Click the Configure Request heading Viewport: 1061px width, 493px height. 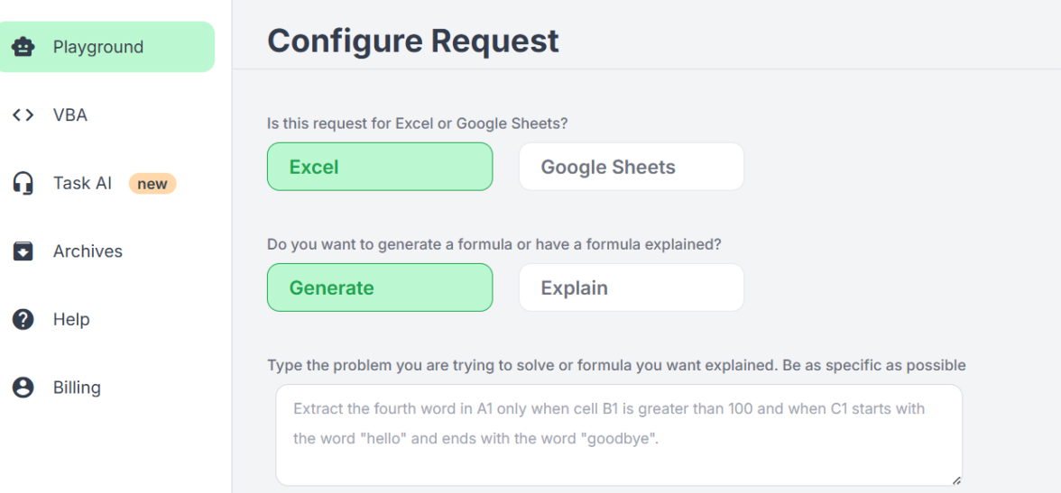[x=413, y=41]
